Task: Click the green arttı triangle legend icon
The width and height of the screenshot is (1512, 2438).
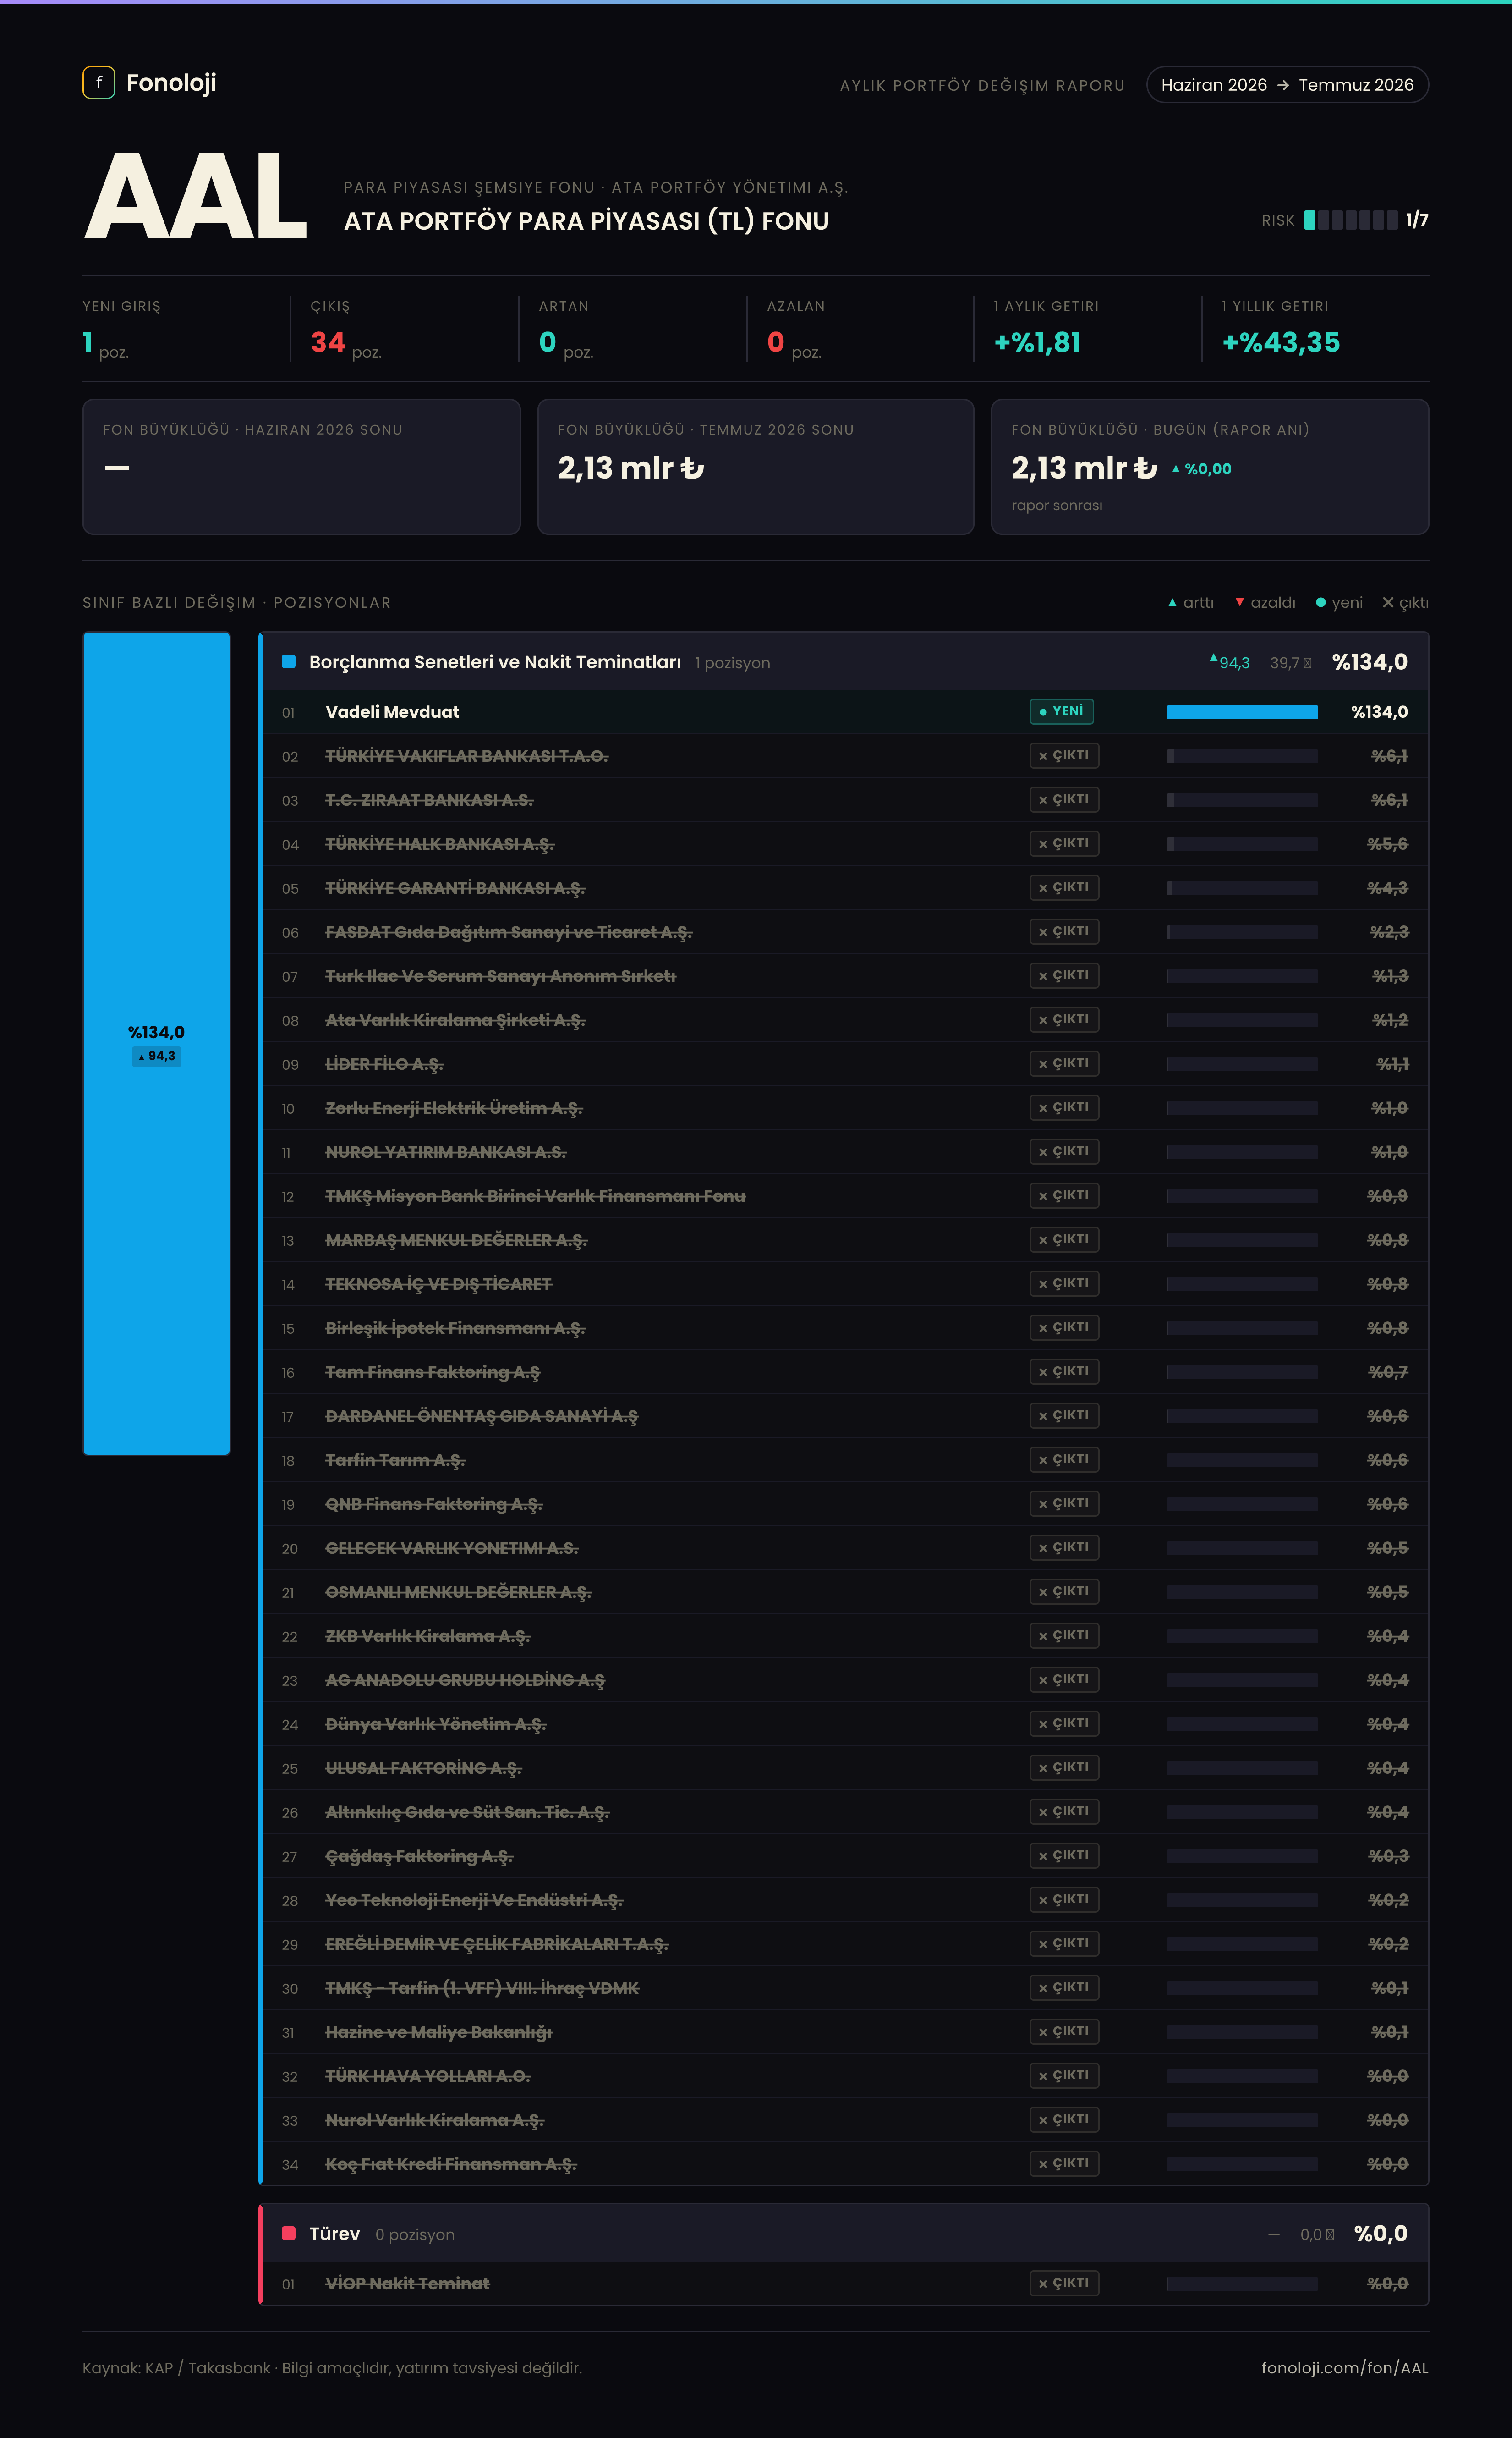Action: pyautogui.click(x=1172, y=602)
